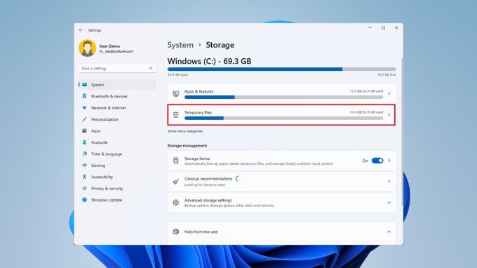The image size is (477, 268).
Task: Click the Privacy & security shield icon
Action: point(85,188)
